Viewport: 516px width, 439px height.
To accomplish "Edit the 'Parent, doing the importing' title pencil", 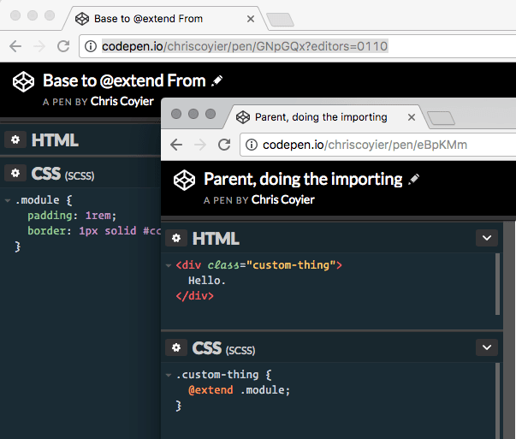I will coord(415,179).
